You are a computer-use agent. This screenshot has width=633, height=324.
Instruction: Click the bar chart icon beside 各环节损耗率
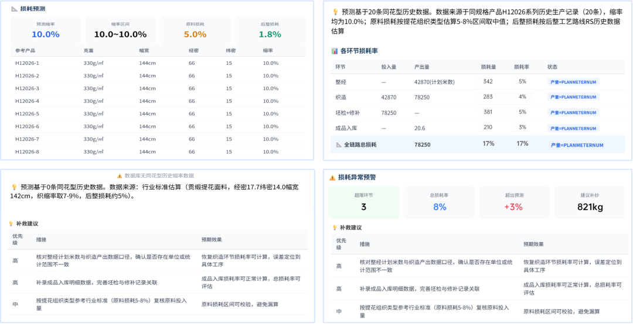coord(334,51)
